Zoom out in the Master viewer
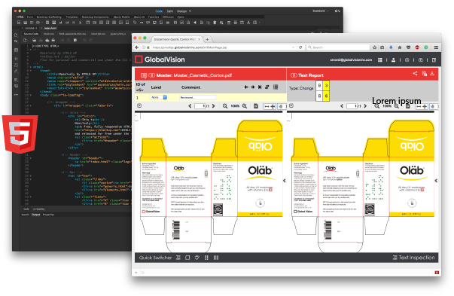This screenshot has width=454, height=296. pos(225,106)
